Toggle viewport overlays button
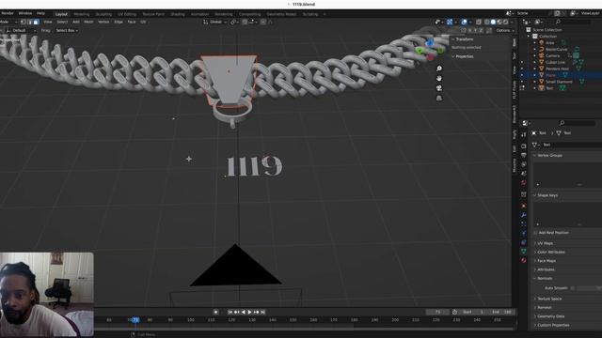 464,22
